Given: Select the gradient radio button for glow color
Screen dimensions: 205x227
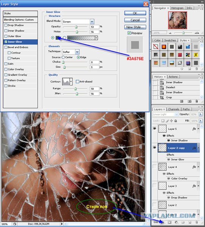Looking at the screenshot, I should tap(65, 38).
